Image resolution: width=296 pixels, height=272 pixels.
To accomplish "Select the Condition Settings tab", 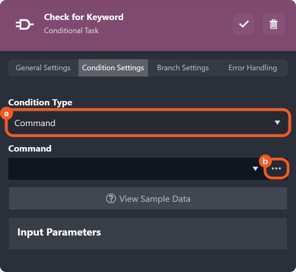I will coord(113,68).
